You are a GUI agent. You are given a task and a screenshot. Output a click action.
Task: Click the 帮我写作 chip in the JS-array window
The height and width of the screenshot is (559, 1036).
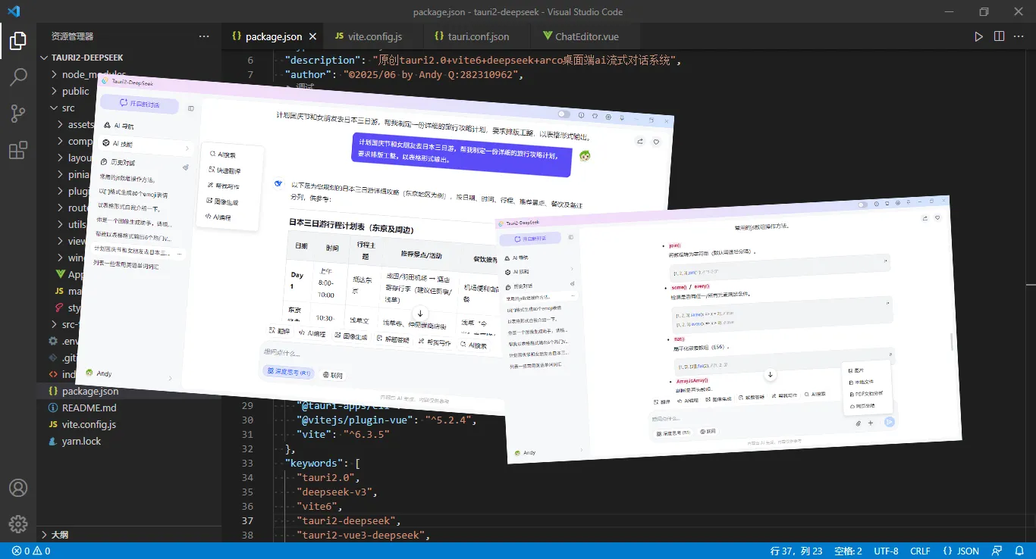coord(783,395)
